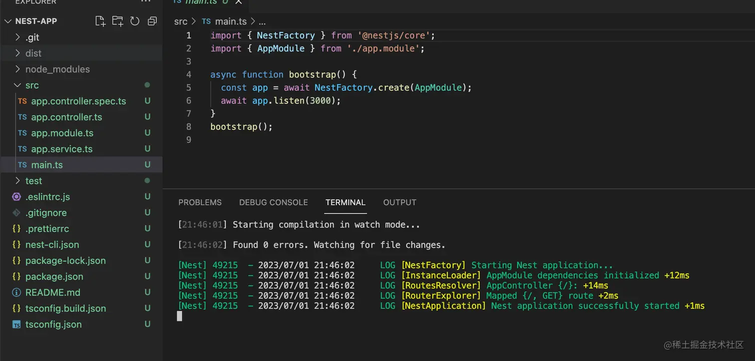Screen dimensions: 755x361
Task: Click the New Folder icon in Explorer
Action: (x=117, y=21)
